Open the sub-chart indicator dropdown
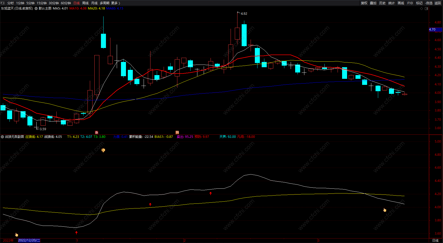This screenshot has width=443, height=243. pyautogui.click(x=2, y=137)
